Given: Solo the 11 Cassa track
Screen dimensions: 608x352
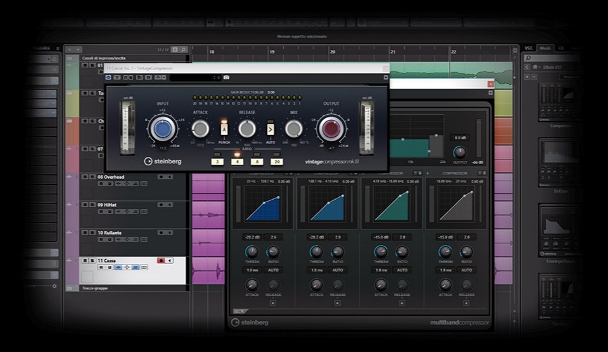Looking at the screenshot, I should coord(91,260).
